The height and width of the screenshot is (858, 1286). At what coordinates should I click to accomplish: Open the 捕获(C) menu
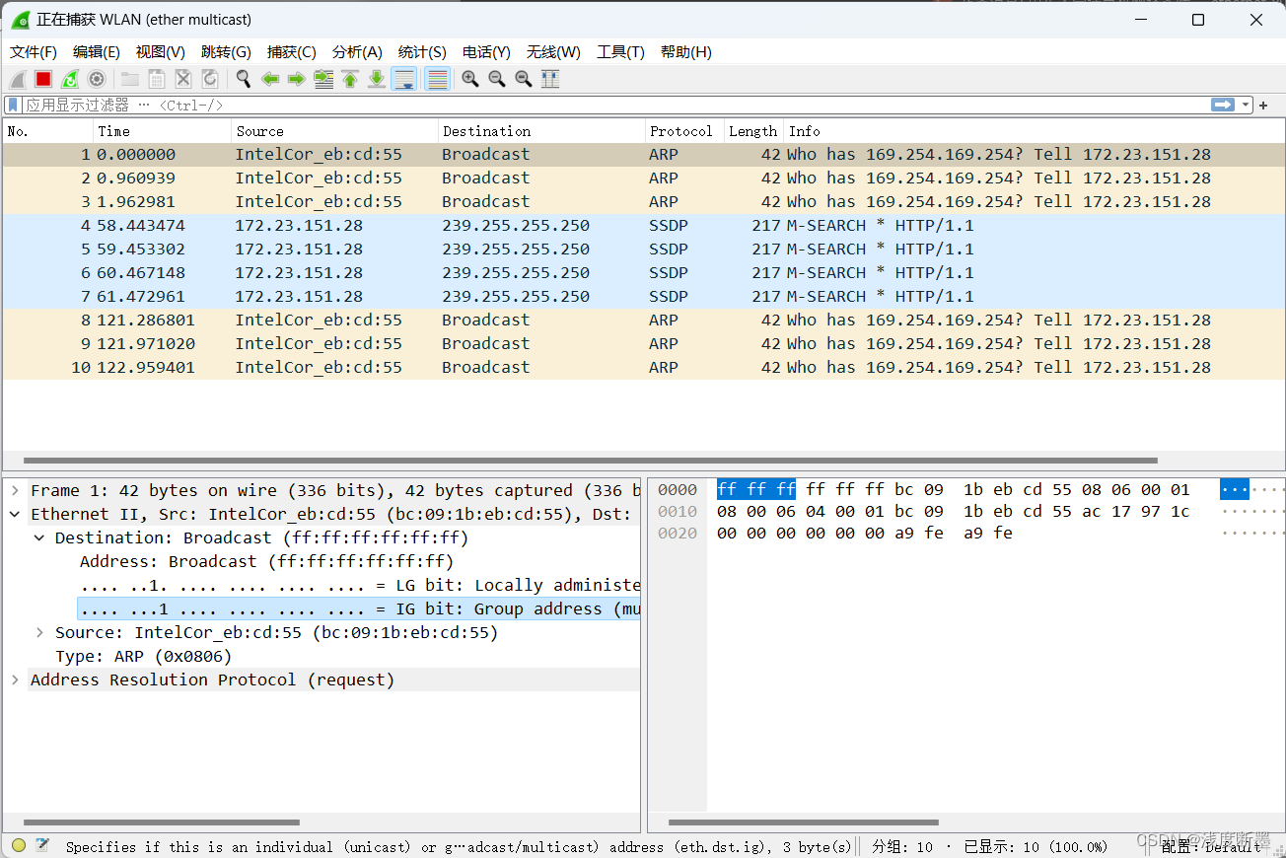(292, 51)
